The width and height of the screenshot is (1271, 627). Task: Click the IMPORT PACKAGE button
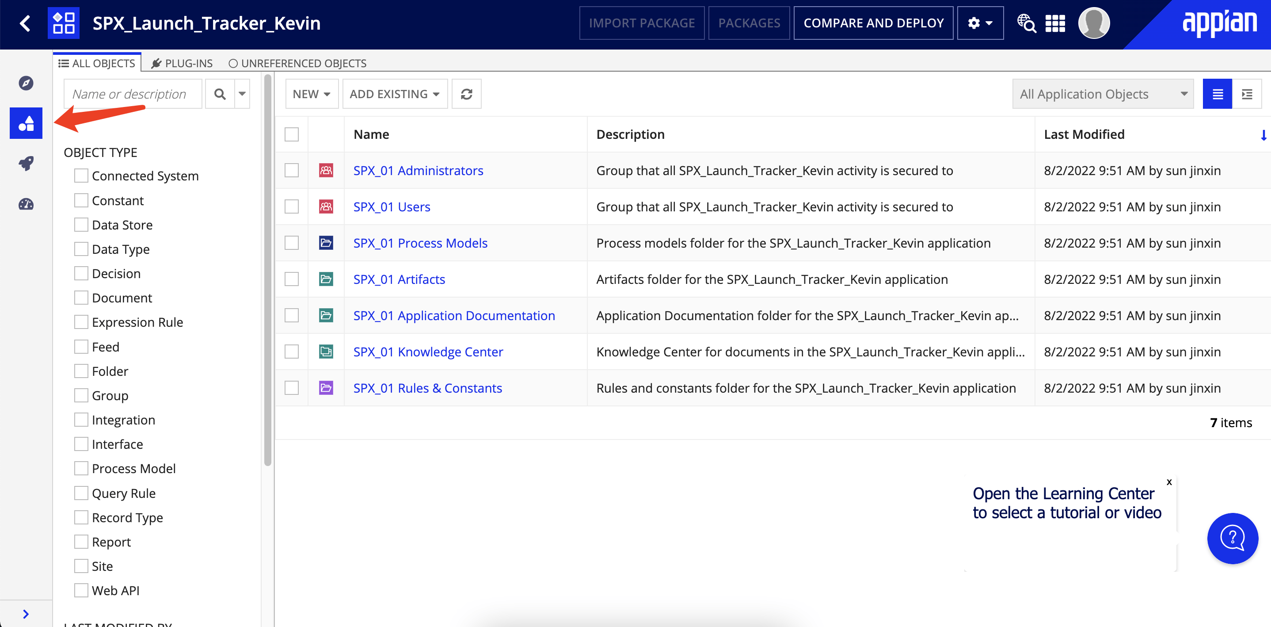(642, 23)
